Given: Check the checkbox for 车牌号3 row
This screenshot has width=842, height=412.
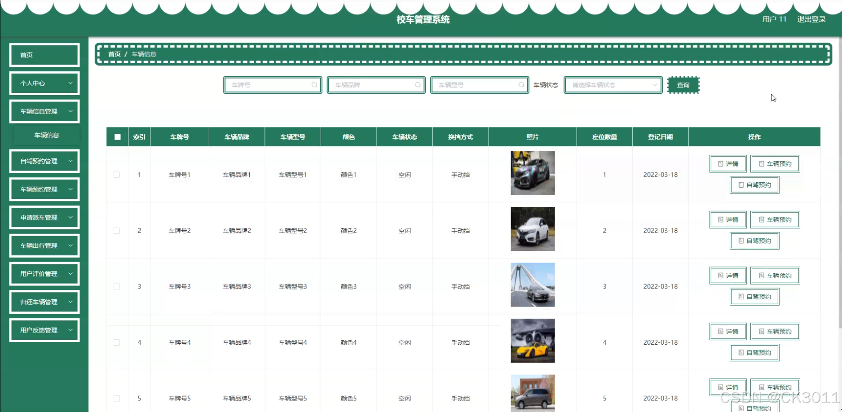Looking at the screenshot, I should pyautogui.click(x=117, y=286).
